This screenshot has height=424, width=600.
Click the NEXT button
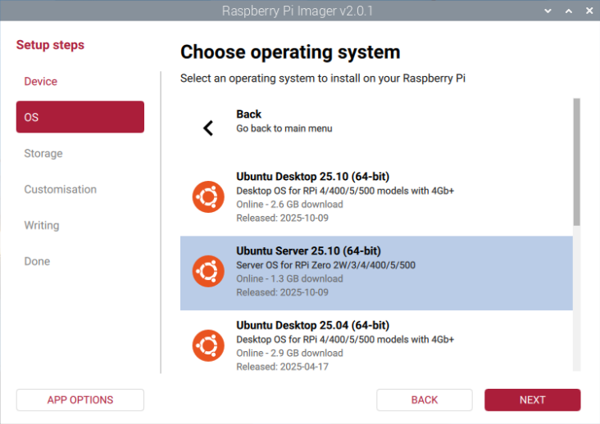point(532,400)
